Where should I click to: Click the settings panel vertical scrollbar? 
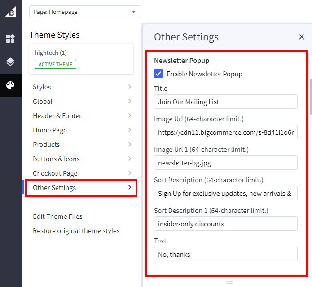click(310, 97)
